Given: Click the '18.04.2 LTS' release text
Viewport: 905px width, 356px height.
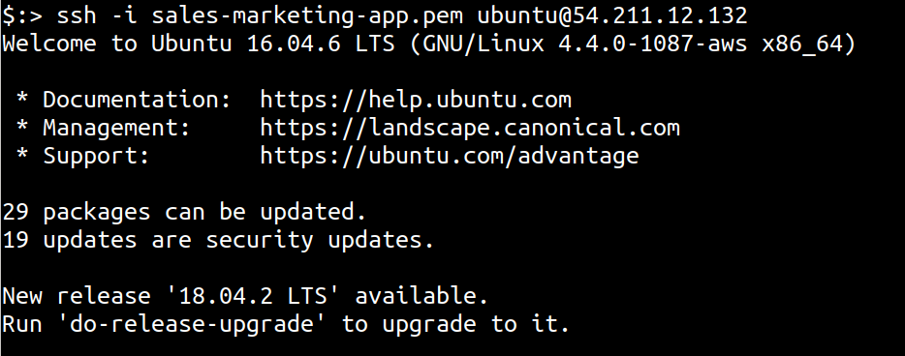Looking at the screenshot, I should point(253,297).
